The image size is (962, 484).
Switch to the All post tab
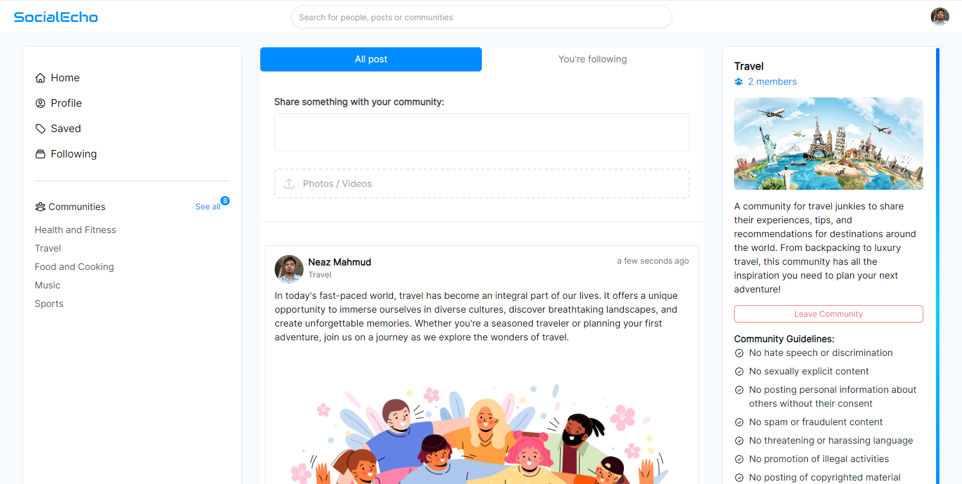[370, 59]
